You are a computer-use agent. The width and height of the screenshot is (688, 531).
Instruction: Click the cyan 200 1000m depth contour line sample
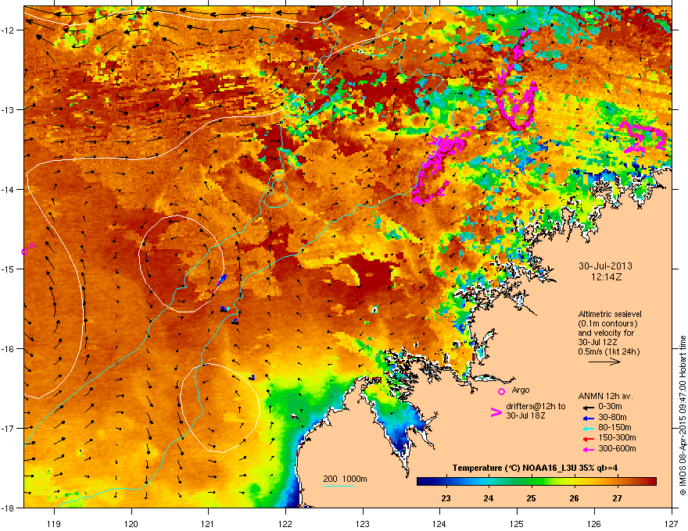tap(339, 486)
